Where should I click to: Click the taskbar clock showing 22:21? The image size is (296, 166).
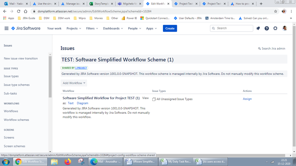[x=284, y=162]
